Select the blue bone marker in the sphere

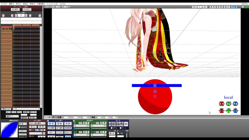[155, 92]
